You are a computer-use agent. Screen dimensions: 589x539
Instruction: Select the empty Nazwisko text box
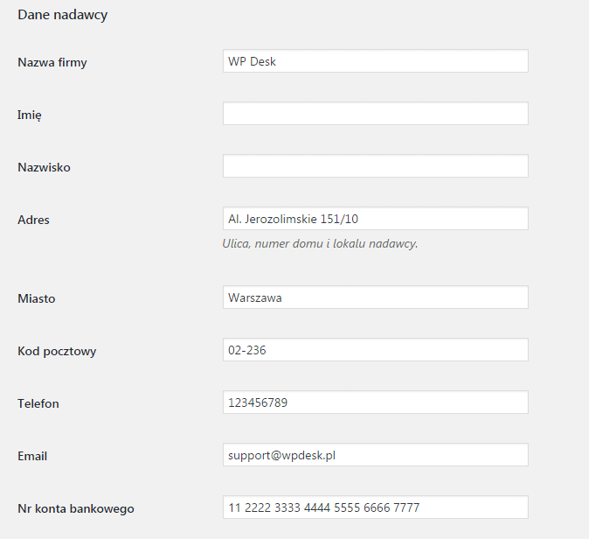[376, 166]
